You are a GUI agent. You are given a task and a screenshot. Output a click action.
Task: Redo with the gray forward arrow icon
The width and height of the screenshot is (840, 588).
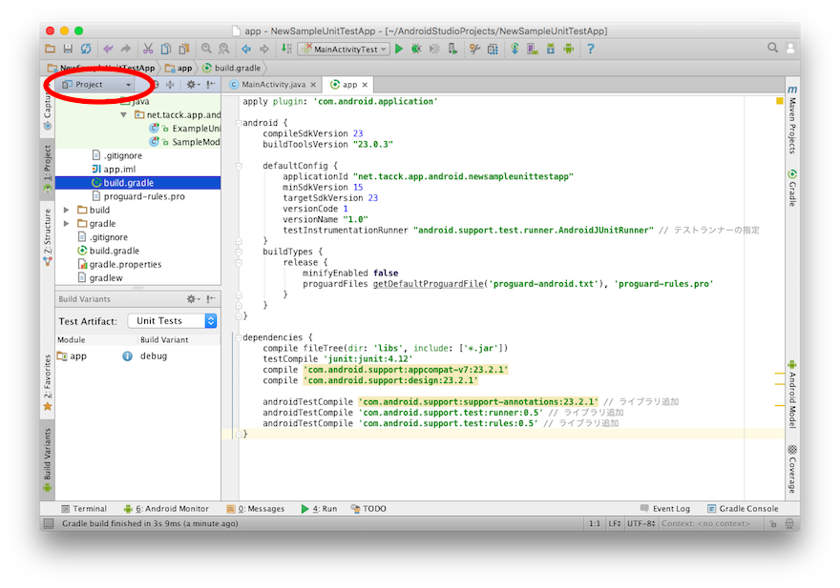pyautogui.click(x=126, y=49)
